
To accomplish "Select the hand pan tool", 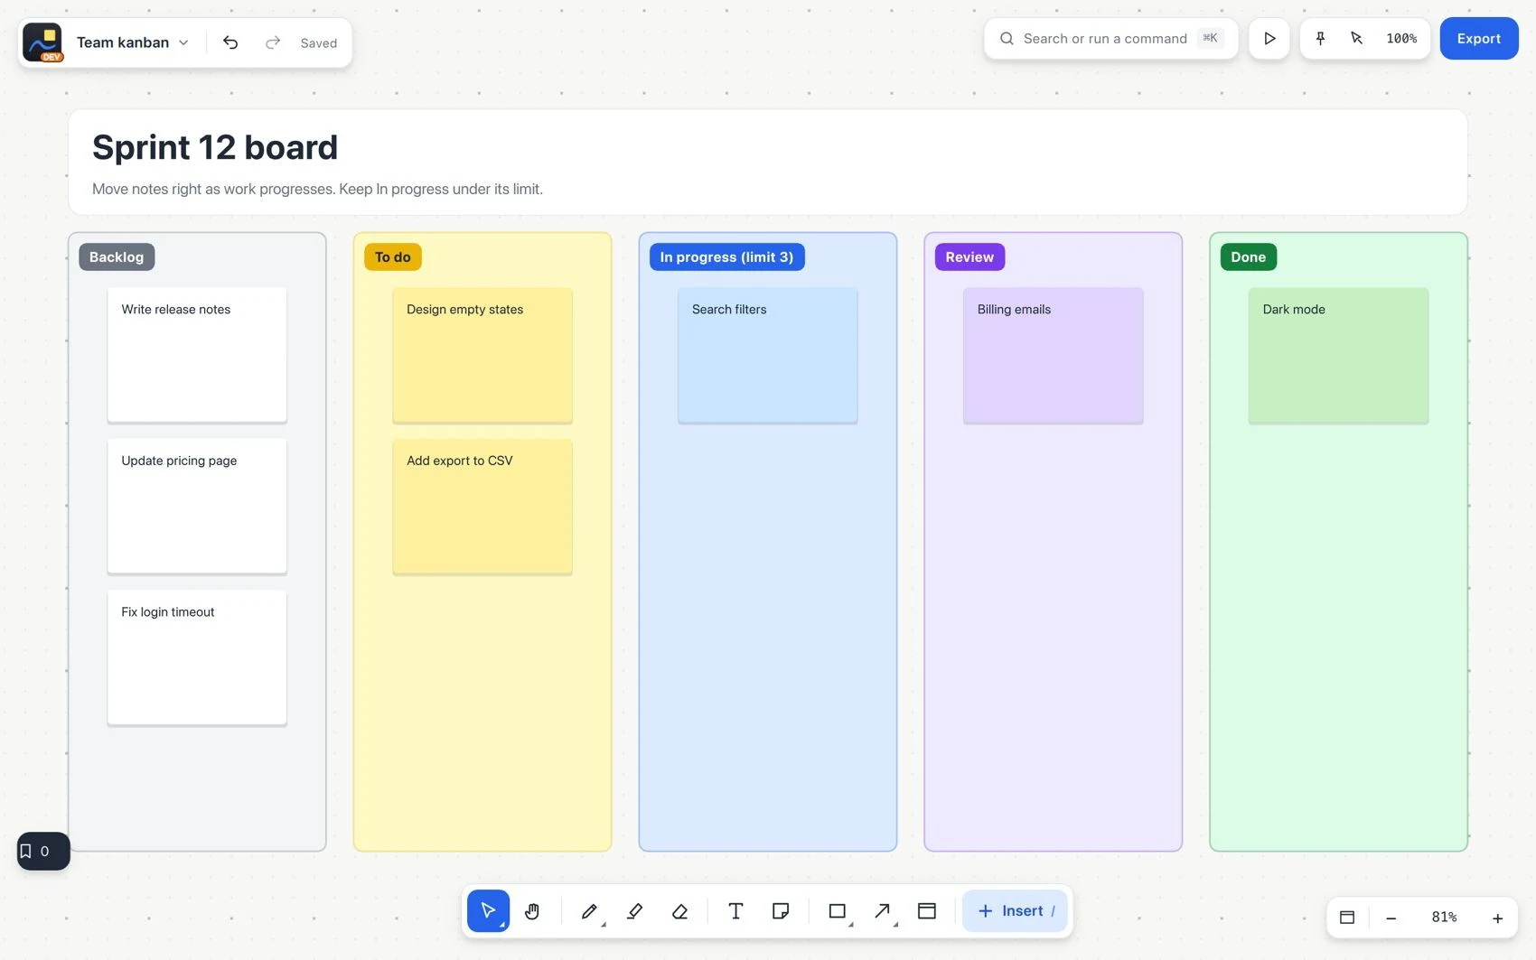I will 532,911.
